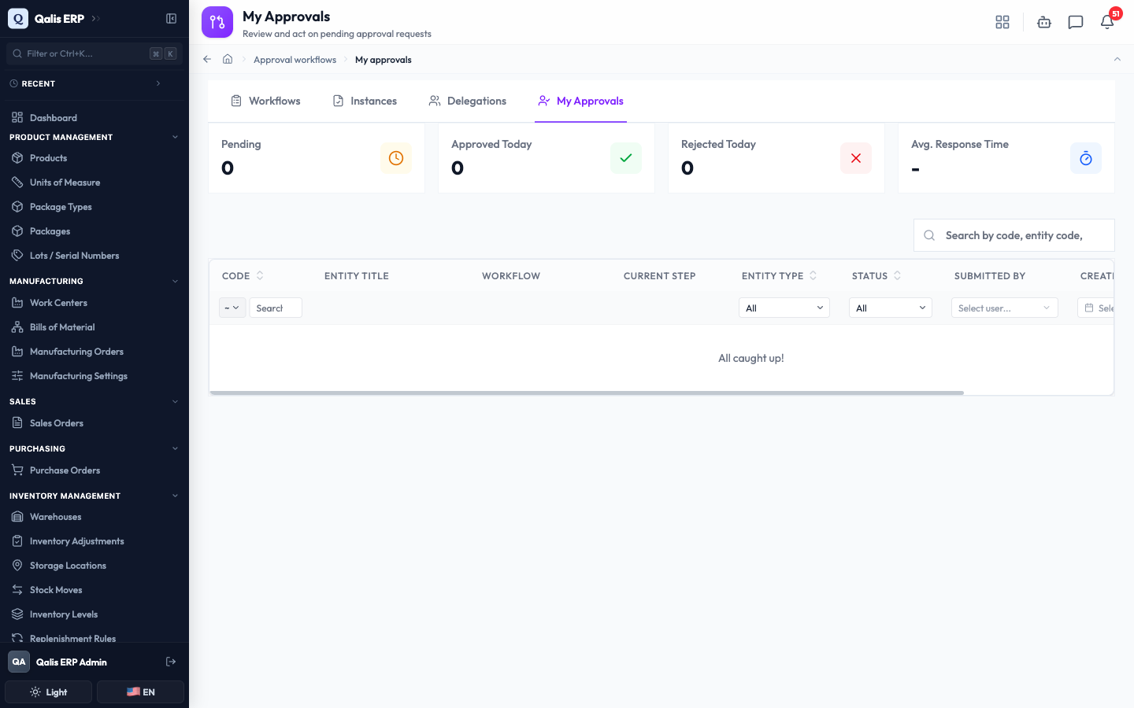Click the Rejected Today X icon
The image size is (1134, 708).
click(856, 158)
